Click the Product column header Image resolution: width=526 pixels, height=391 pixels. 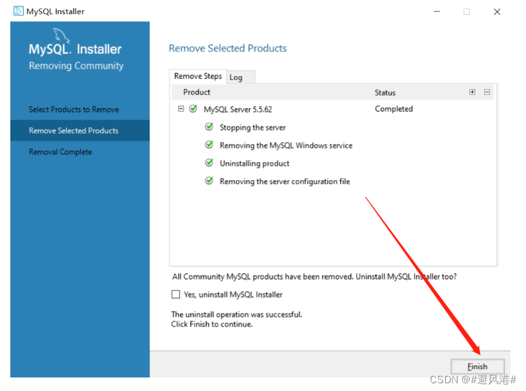(x=197, y=92)
